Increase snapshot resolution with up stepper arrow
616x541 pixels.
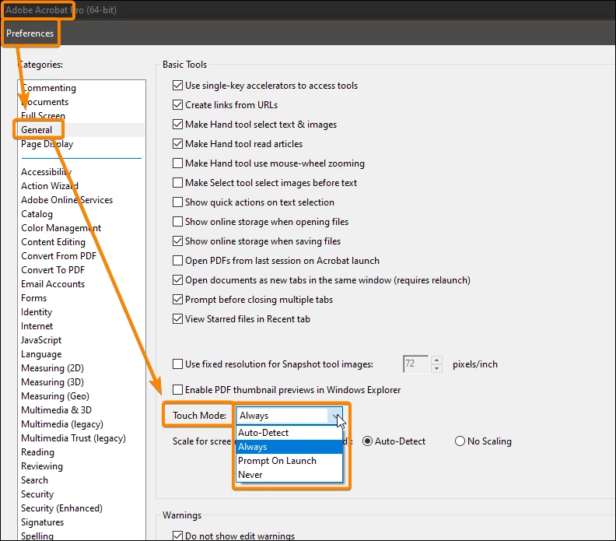tap(436, 360)
